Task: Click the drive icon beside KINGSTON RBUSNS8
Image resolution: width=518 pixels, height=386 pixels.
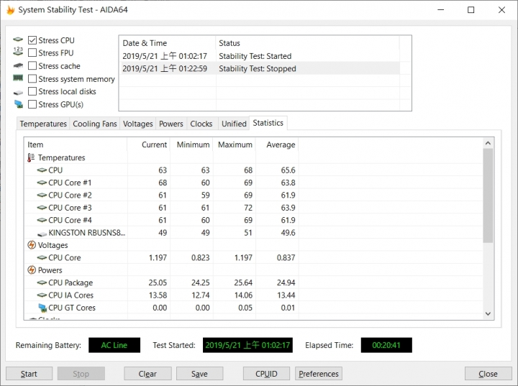Action: [x=42, y=234]
